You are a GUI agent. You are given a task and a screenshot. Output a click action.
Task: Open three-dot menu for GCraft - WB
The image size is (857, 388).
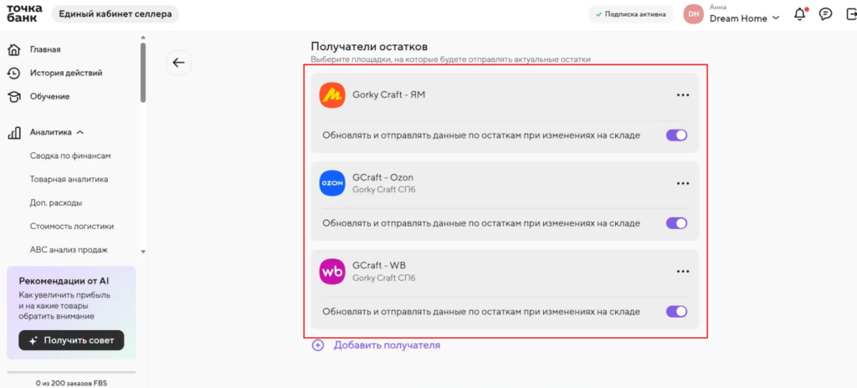coord(683,271)
